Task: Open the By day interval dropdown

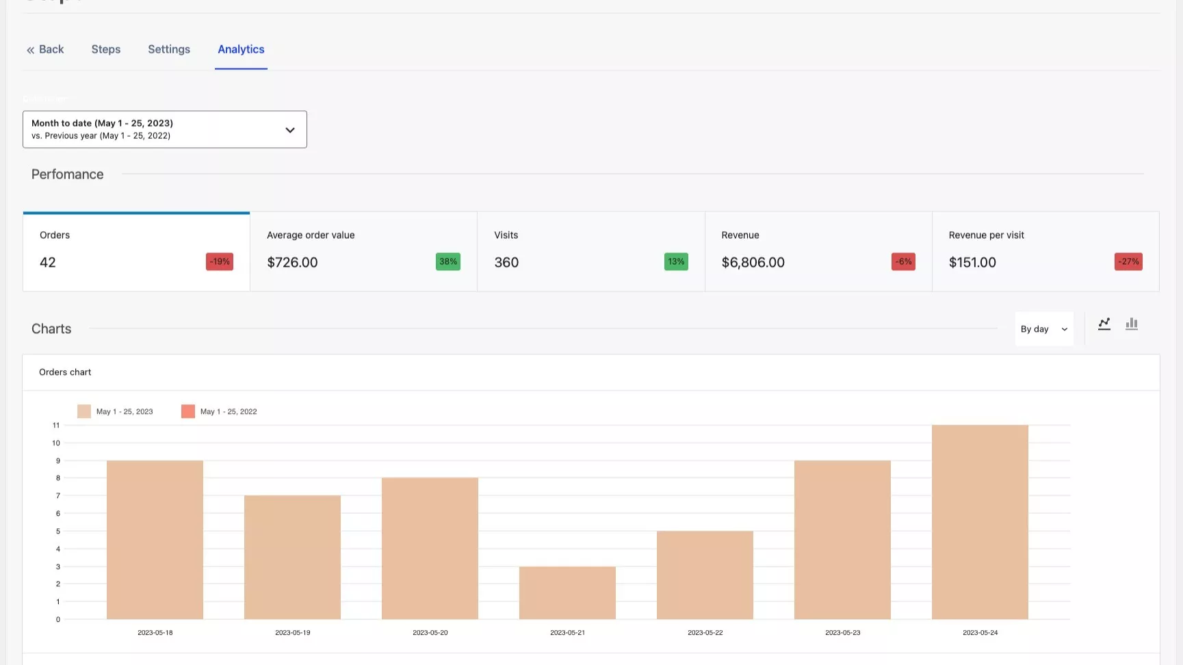Action: [x=1043, y=329]
